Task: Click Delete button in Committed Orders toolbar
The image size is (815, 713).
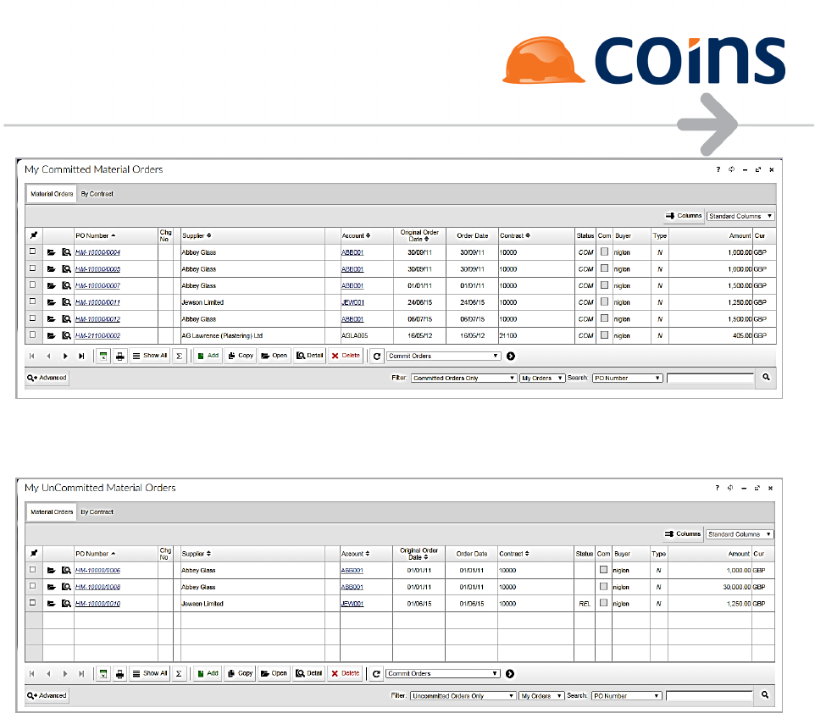Action: click(346, 356)
